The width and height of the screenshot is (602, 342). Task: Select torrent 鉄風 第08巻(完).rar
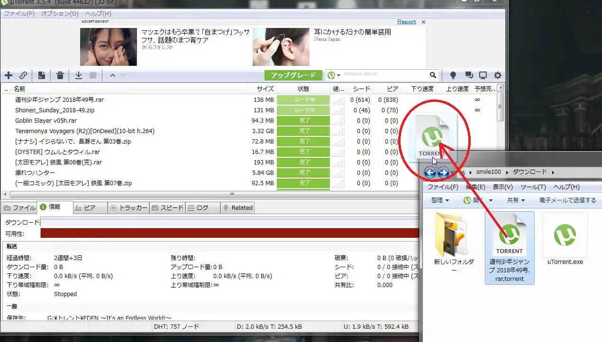(x=58, y=162)
